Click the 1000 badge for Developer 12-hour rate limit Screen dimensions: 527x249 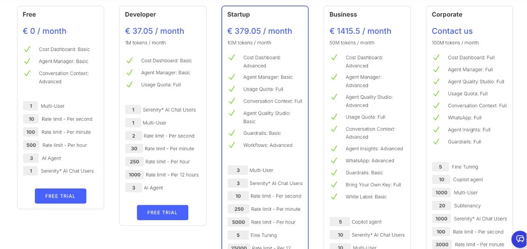pos(135,175)
